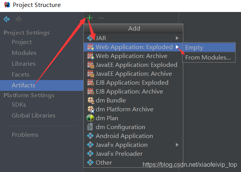
Task: Click the EJB Application: Archive icon
Action: [90, 91]
